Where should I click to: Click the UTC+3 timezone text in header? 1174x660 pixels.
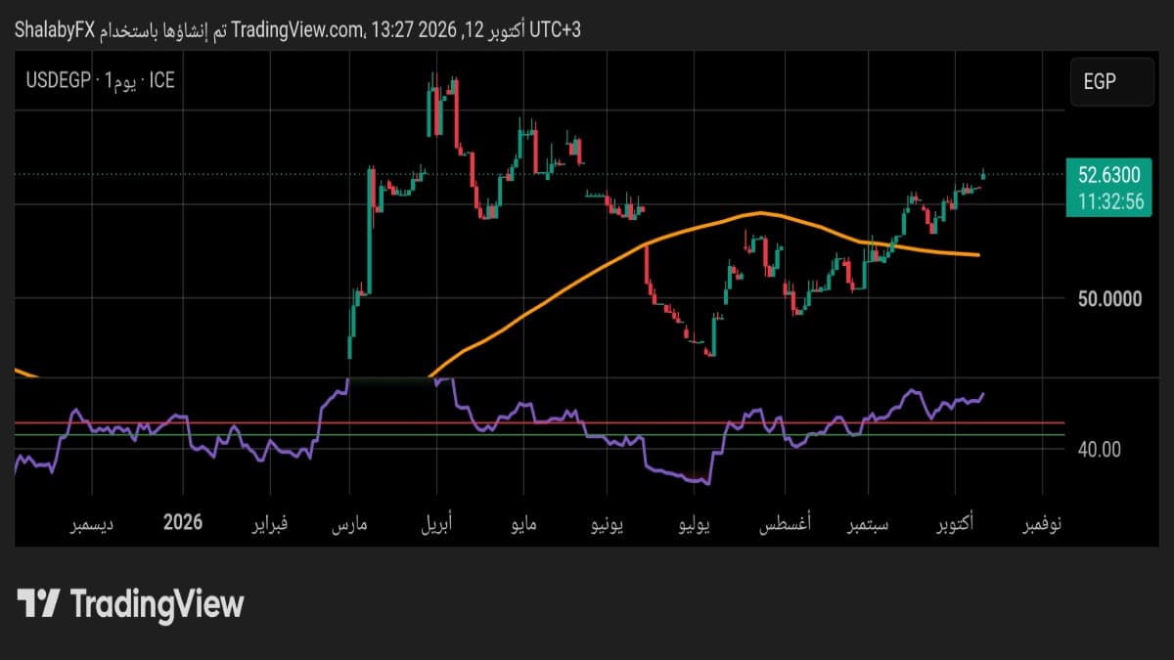coord(556,30)
